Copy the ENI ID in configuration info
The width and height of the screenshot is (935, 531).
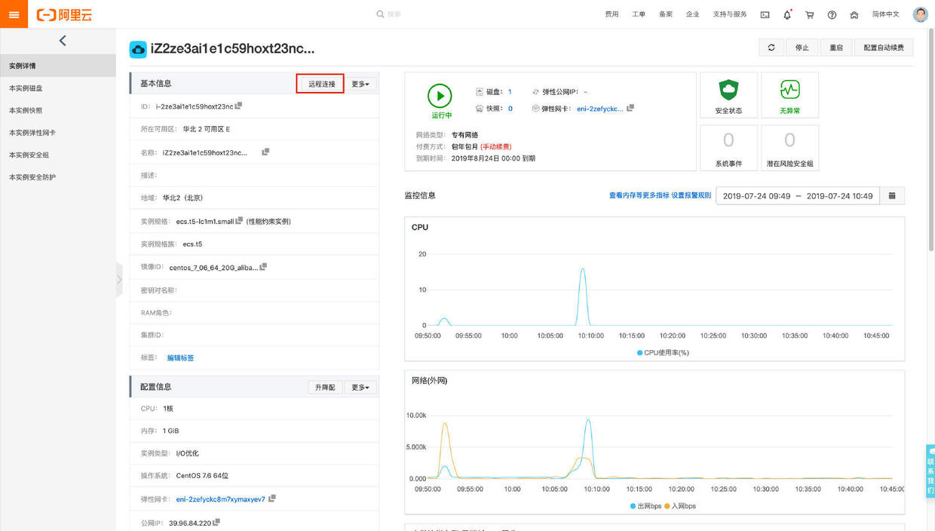click(272, 499)
